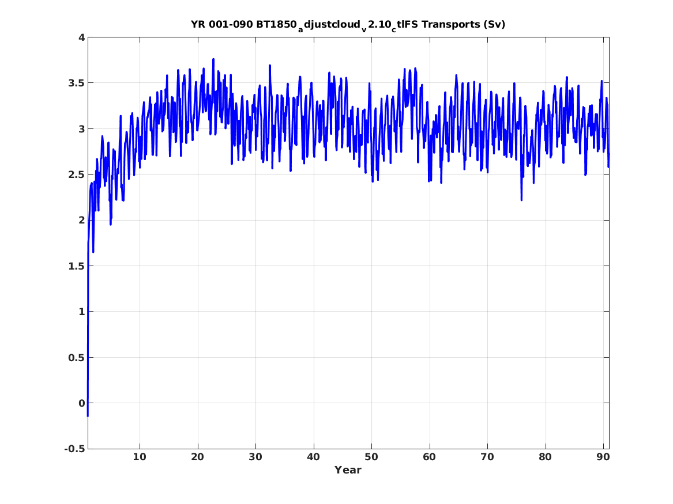Click x-axis tick label 50
673x504 pixels.
[371, 457]
